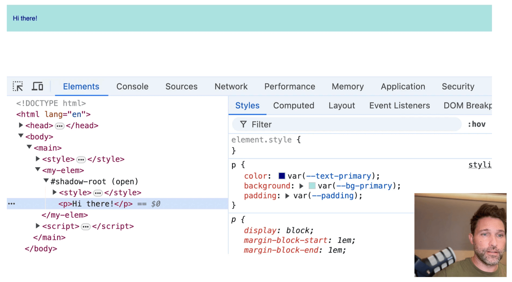The width and height of the screenshot is (512, 282).
Task: Expand the collapsed head ellipsis badge
Action: pos(60,126)
